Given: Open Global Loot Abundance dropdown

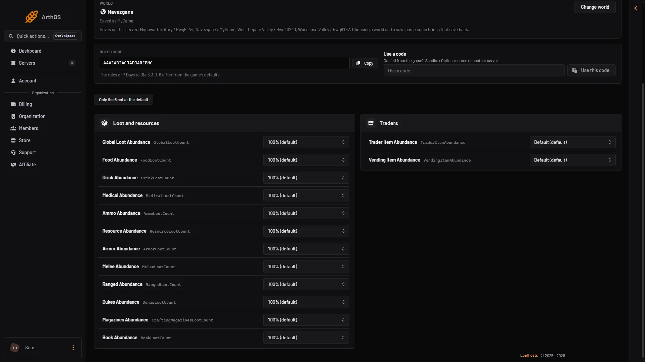Looking at the screenshot, I should (x=306, y=142).
